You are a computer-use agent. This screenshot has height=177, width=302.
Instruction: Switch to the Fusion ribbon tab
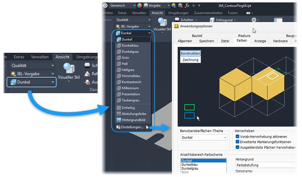click(233, 13)
